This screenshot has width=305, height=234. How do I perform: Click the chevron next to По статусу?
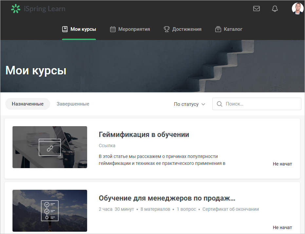coord(203,104)
